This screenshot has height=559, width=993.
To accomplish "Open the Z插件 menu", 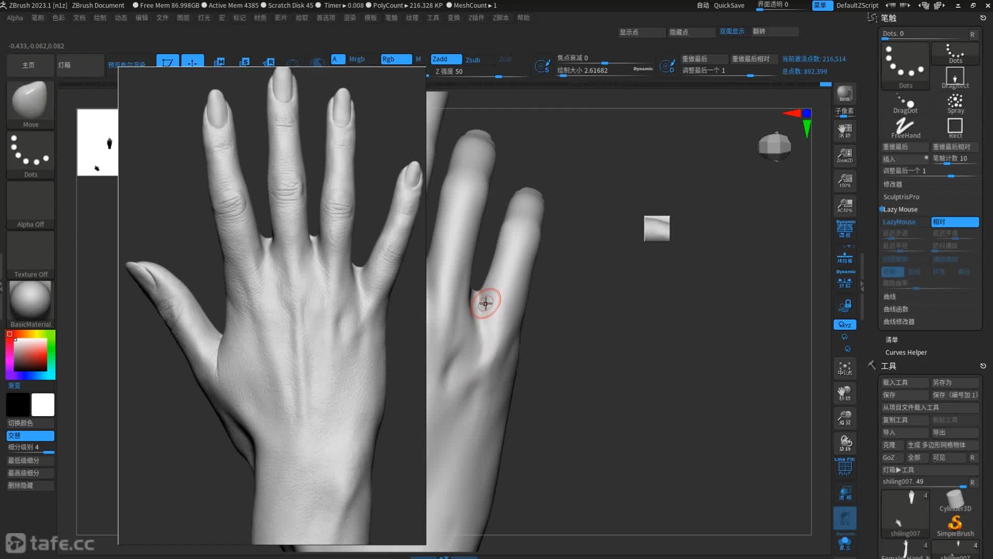I will click(476, 18).
